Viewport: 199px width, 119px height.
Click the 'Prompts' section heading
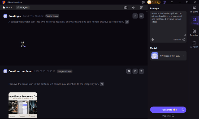coord(155,8)
